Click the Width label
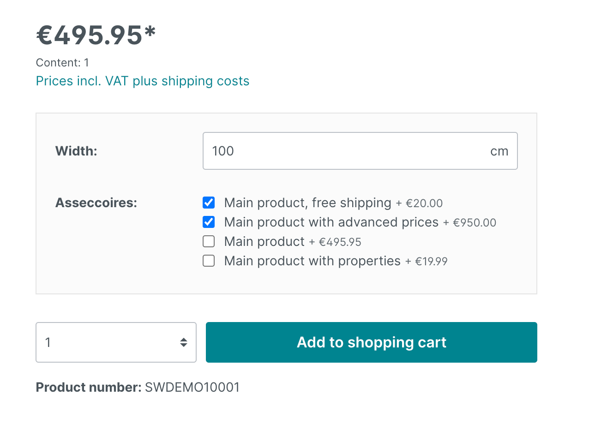The image size is (613, 442). (x=76, y=151)
